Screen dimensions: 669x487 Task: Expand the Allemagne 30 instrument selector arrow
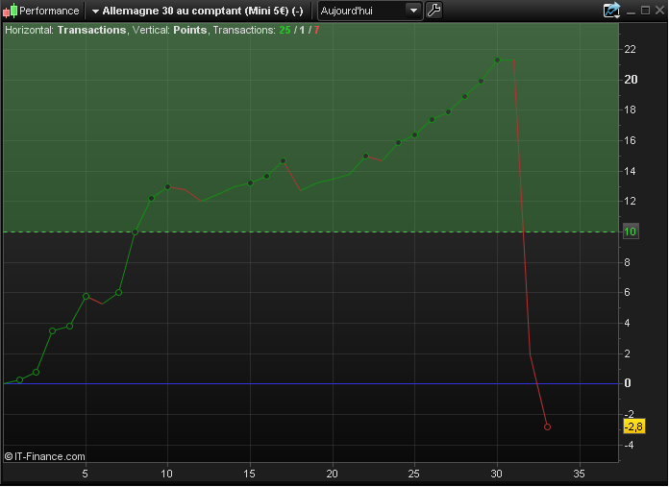click(95, 12)
